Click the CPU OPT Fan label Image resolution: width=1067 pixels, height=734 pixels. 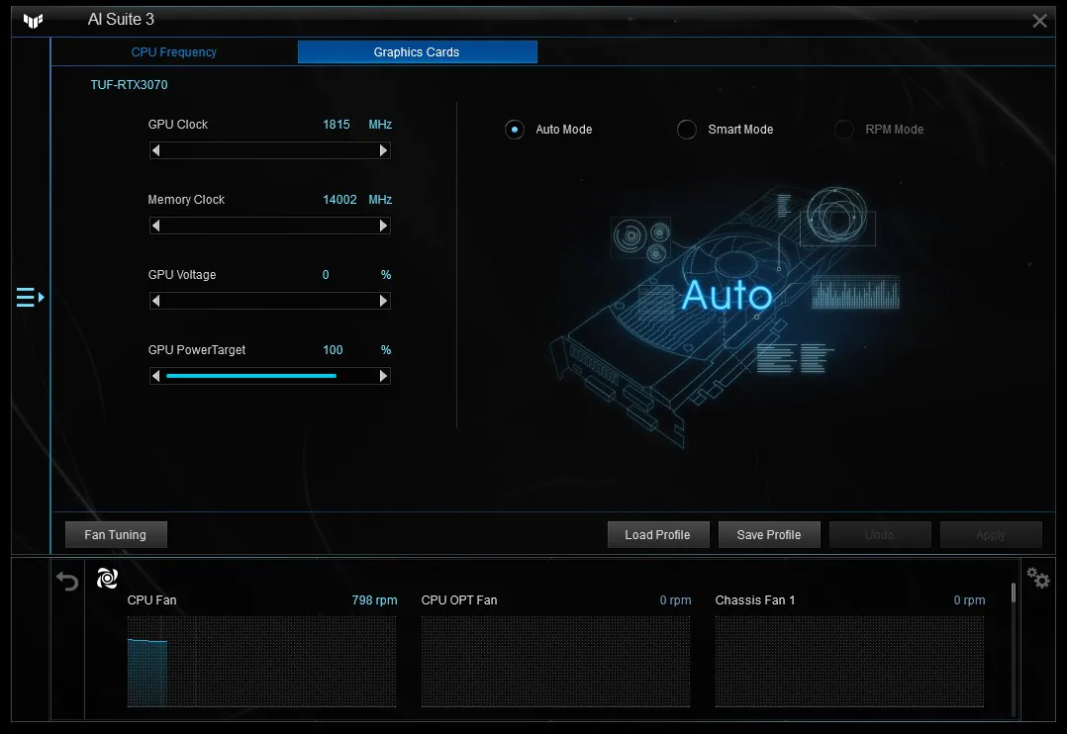[x=459, y=600]
